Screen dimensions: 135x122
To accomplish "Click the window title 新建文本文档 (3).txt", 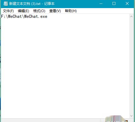I will [25, 4].
